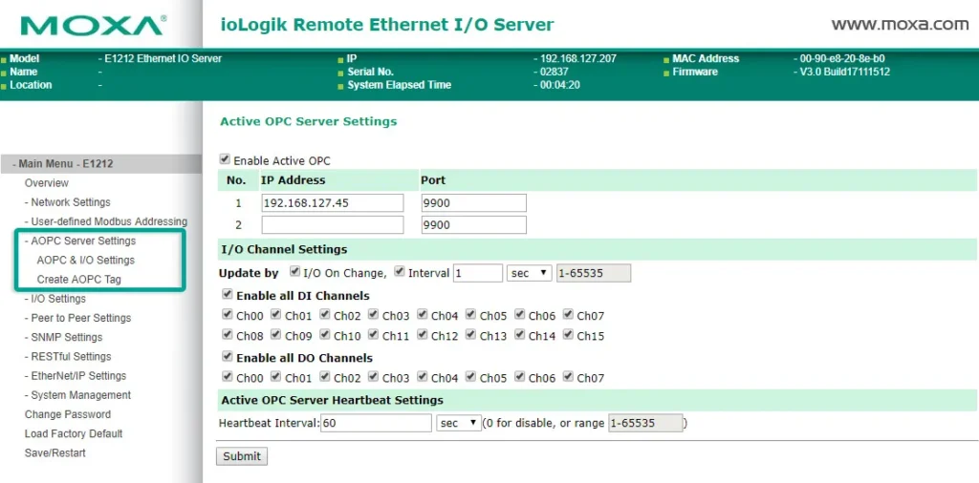Click the Main Menu - E1212 header

pyautogui.click(x=101, y=164)
